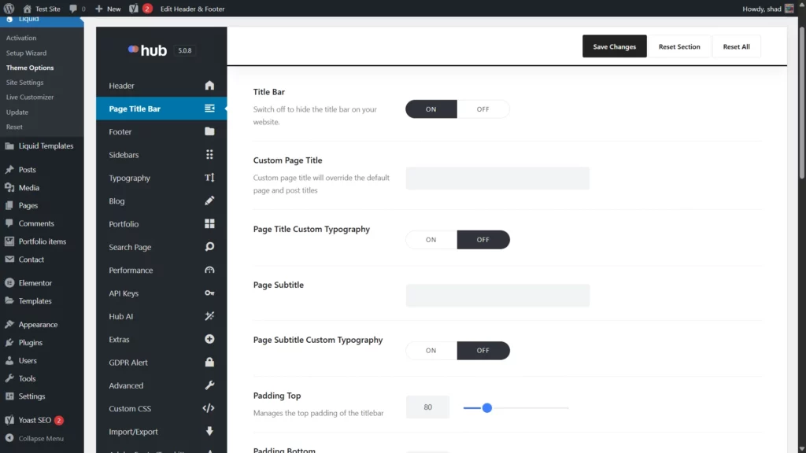Click the Custom CSS code icon

[209, 408]
